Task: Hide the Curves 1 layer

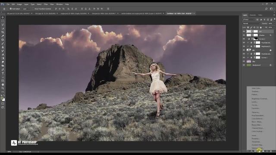Action: (244, 57)
